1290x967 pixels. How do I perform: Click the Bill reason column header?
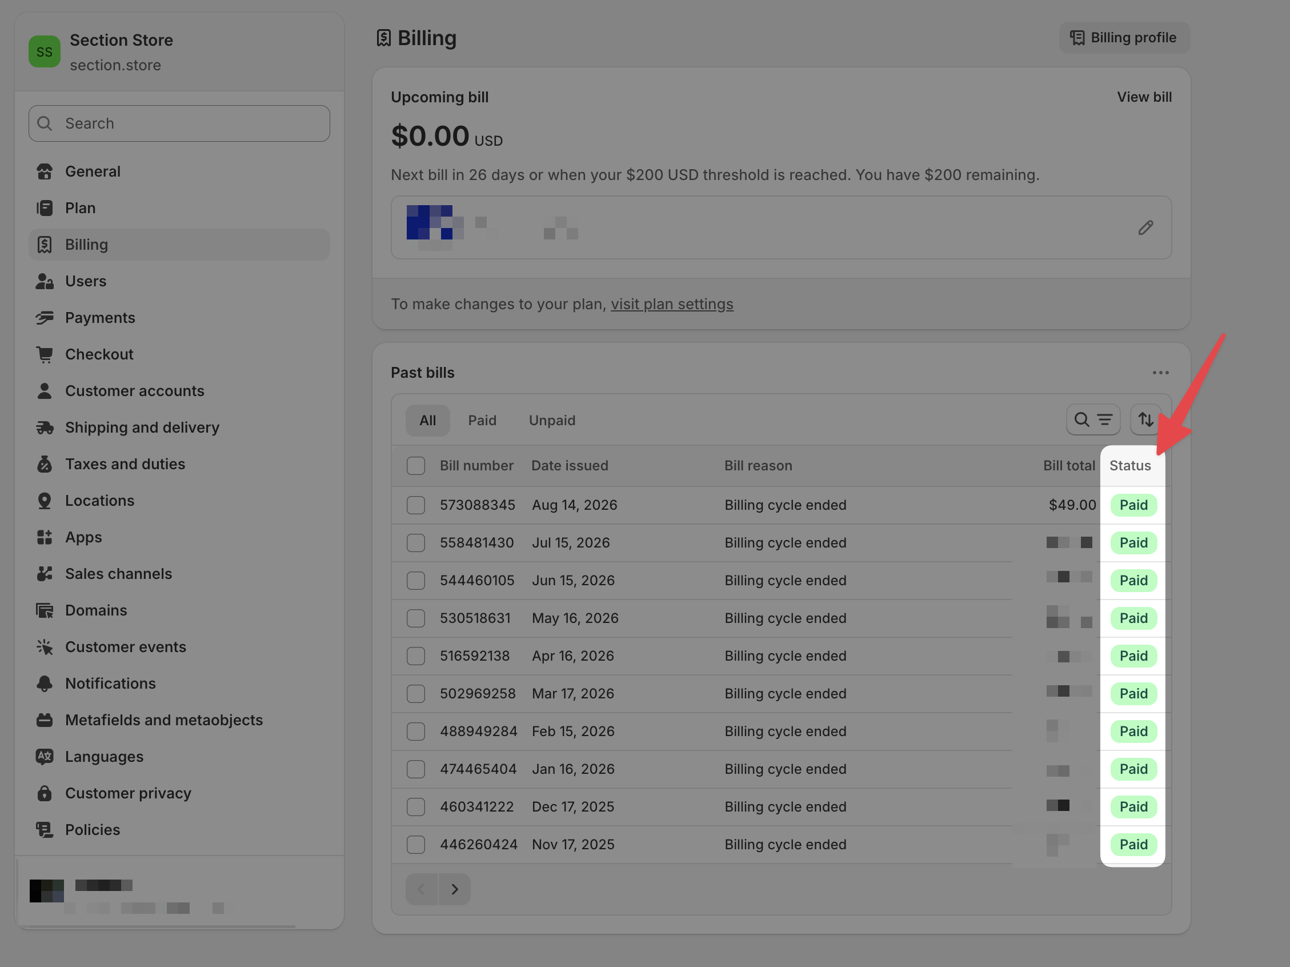pyautogui.click(x=758, y=466)
